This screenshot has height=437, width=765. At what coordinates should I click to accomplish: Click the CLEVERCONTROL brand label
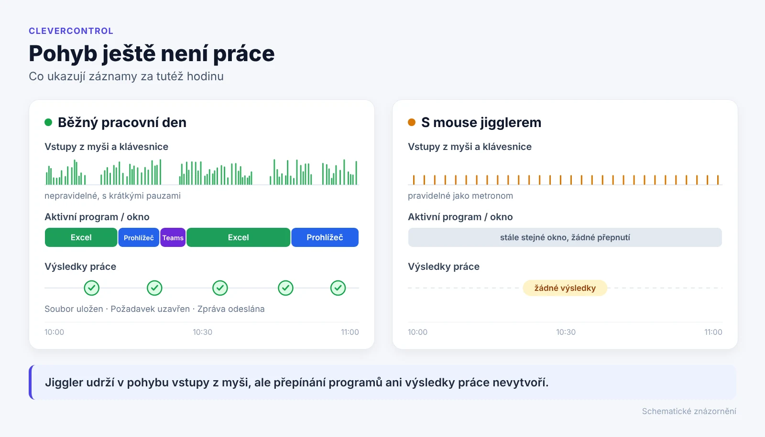tap(71, 31)
